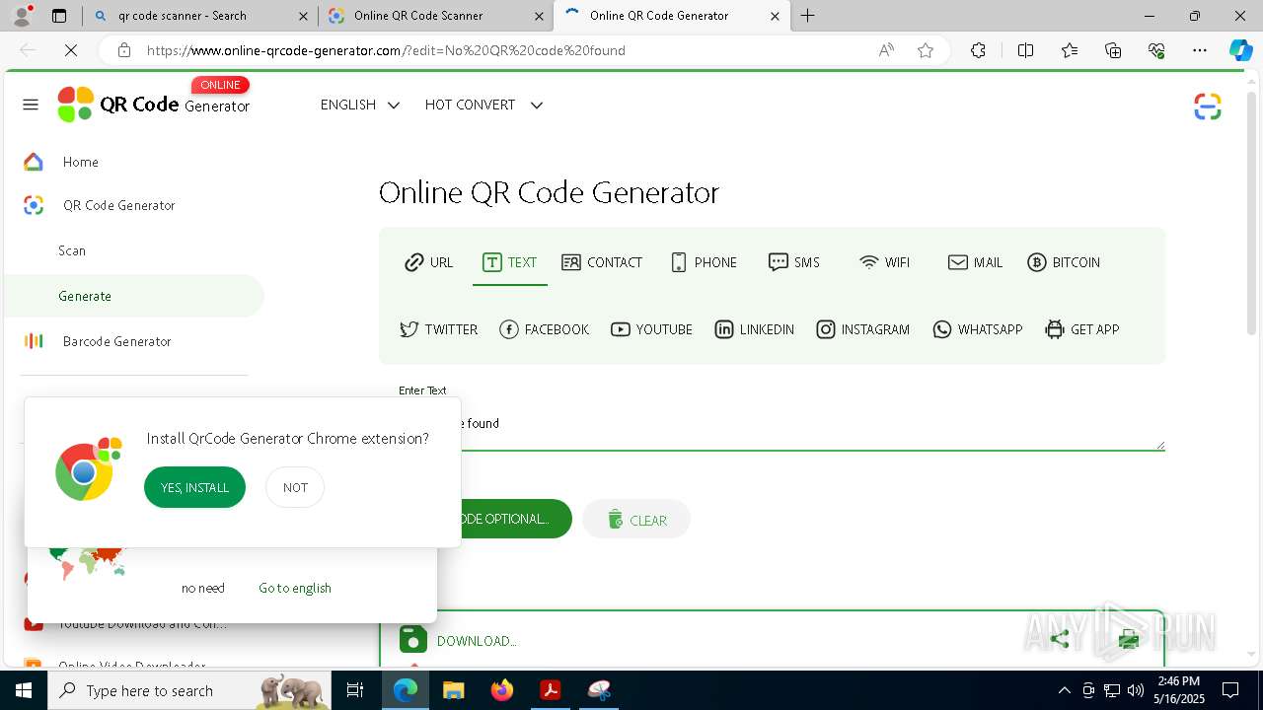The image size is (1263, 710).
Task: Open the hamburger menu icon
Action: click(31, 105)
